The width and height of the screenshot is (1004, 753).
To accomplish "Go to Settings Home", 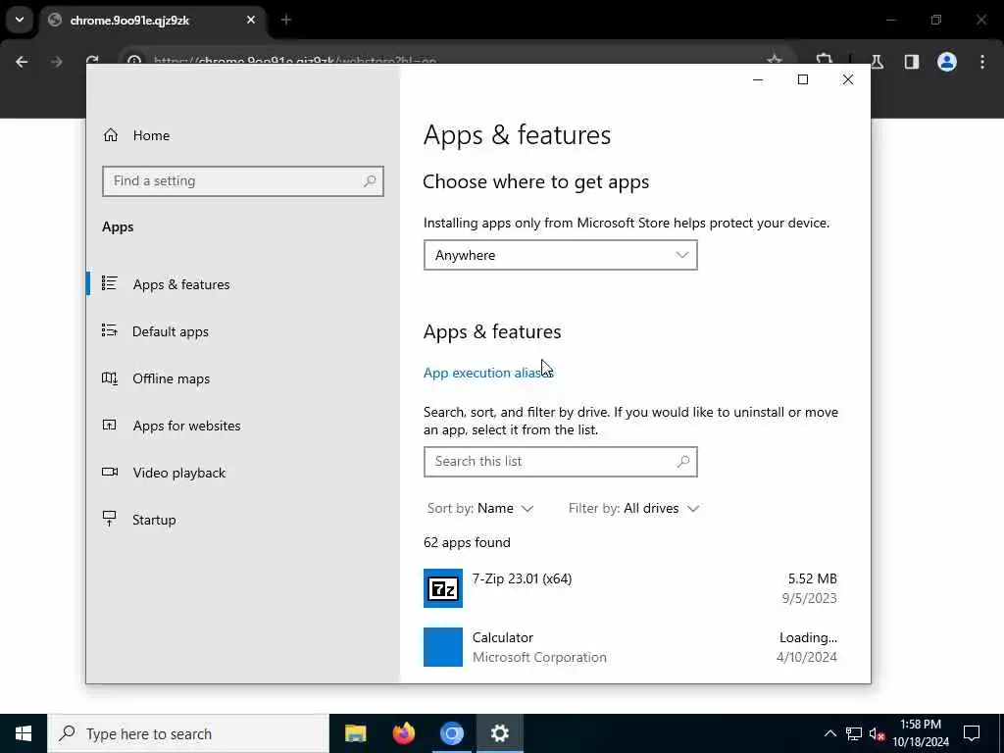I will 136,135.
